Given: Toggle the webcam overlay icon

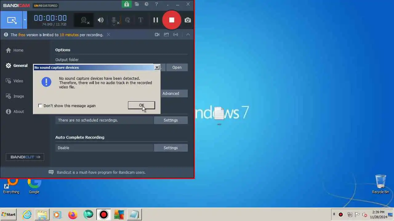Looking at the screenshot, I should point(84,20).
